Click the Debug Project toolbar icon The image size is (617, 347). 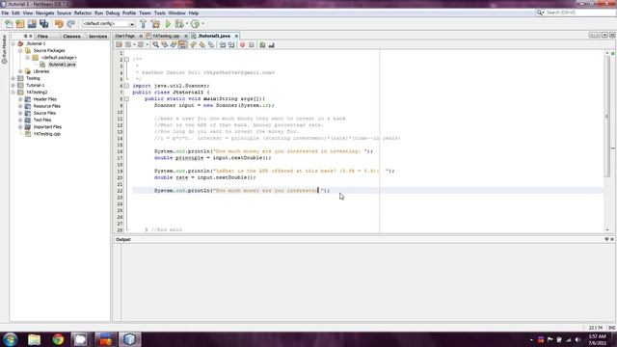click(179, 23)
